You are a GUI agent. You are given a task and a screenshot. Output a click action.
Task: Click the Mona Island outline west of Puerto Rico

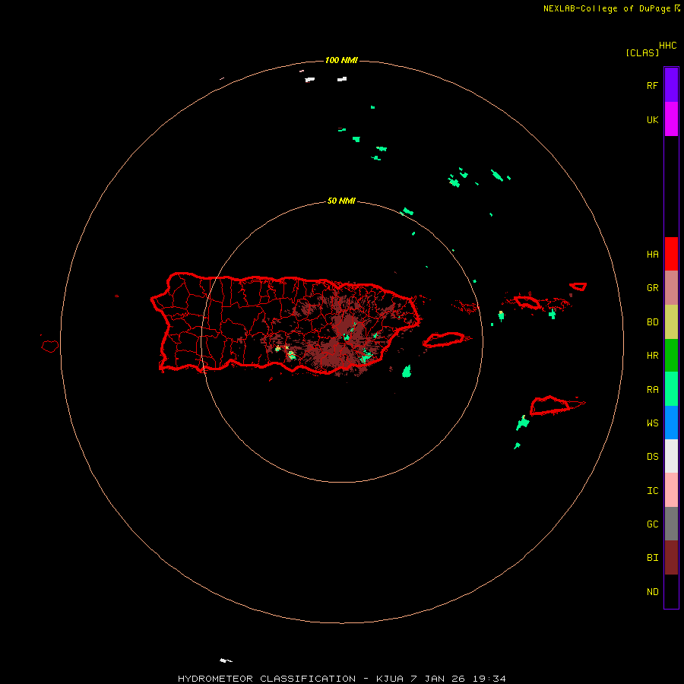[50, 347]
